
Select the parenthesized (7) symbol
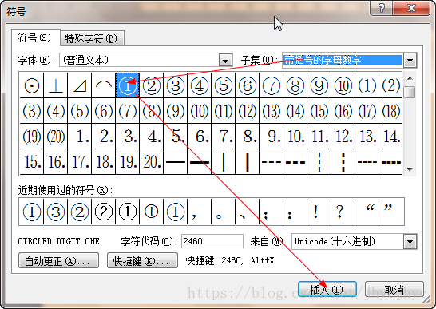[127, 111]
